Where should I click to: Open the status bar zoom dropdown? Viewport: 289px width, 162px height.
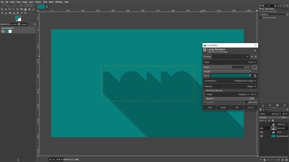59,160
